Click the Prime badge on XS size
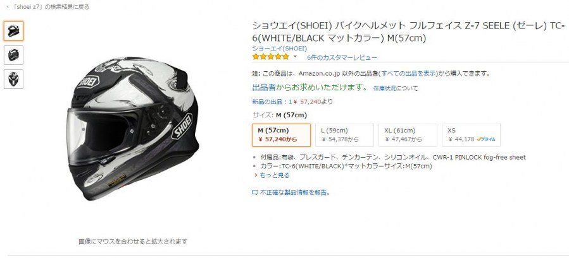Screen dimensions: 569x258 pyautogui.click(x=486, y=139)
